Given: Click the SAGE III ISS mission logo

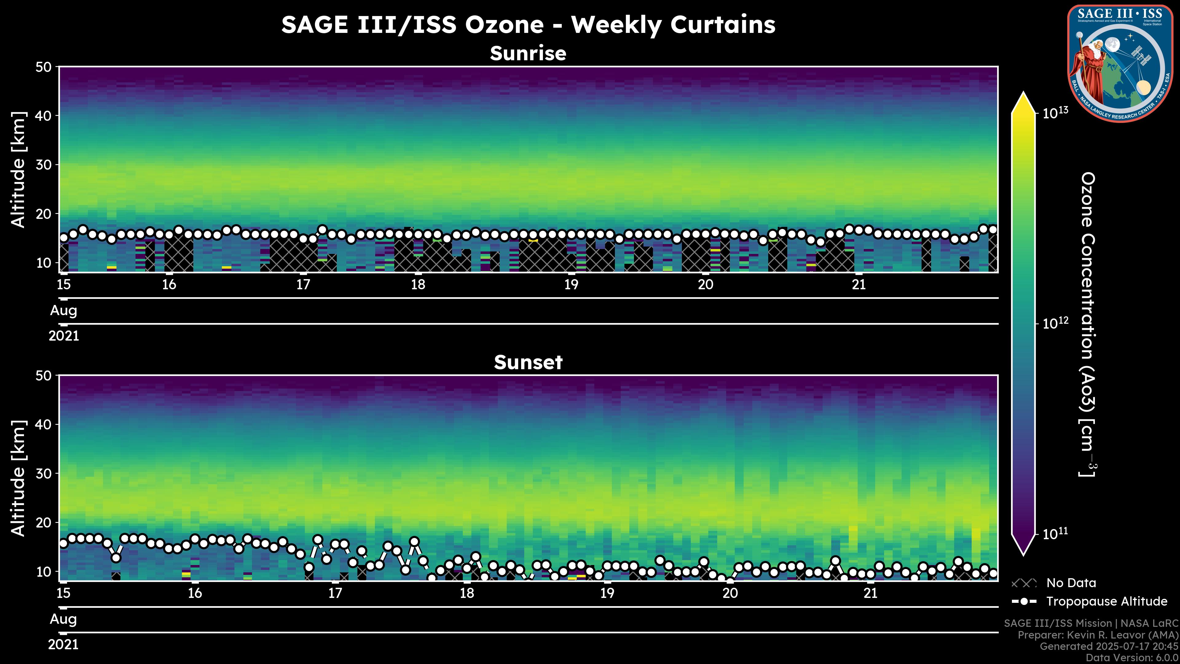Looking at the screenshot, I should click(x=1119, y=63).
